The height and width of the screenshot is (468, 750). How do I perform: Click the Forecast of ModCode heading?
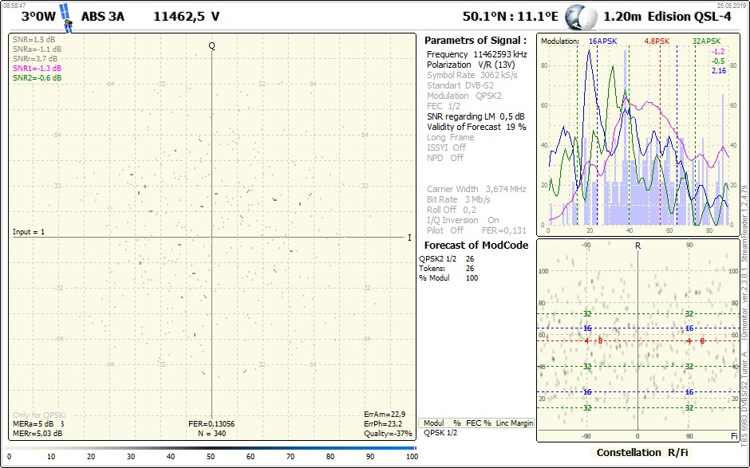click(476, 246)
